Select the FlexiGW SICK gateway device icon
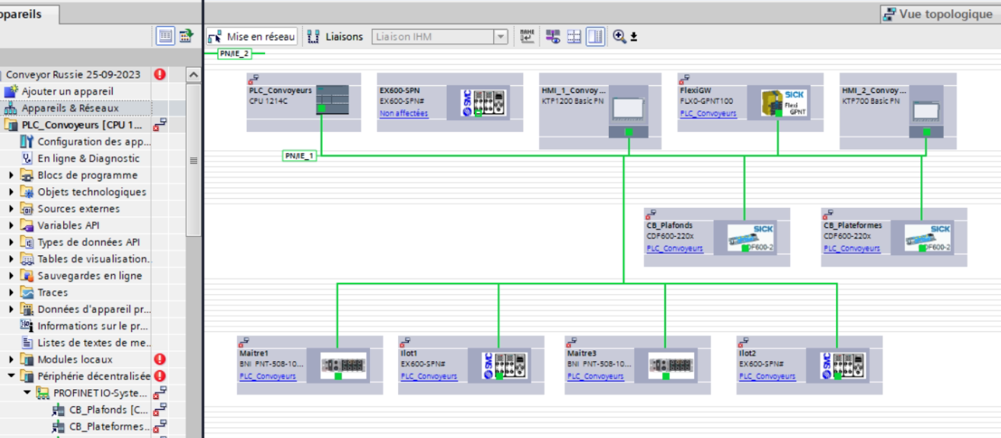Image resolution: width=1001 pixels, height=438 pixels. pos(783,103)
